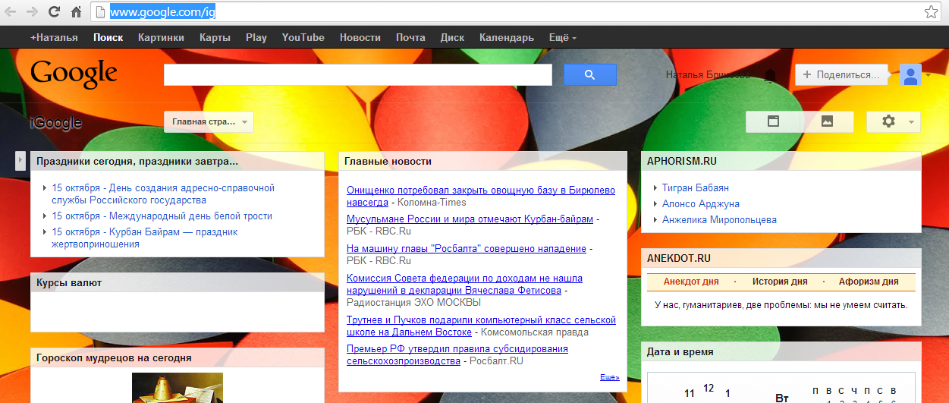Open Картинки in the top bar
The image size is (949, 403).
[161, 37]
